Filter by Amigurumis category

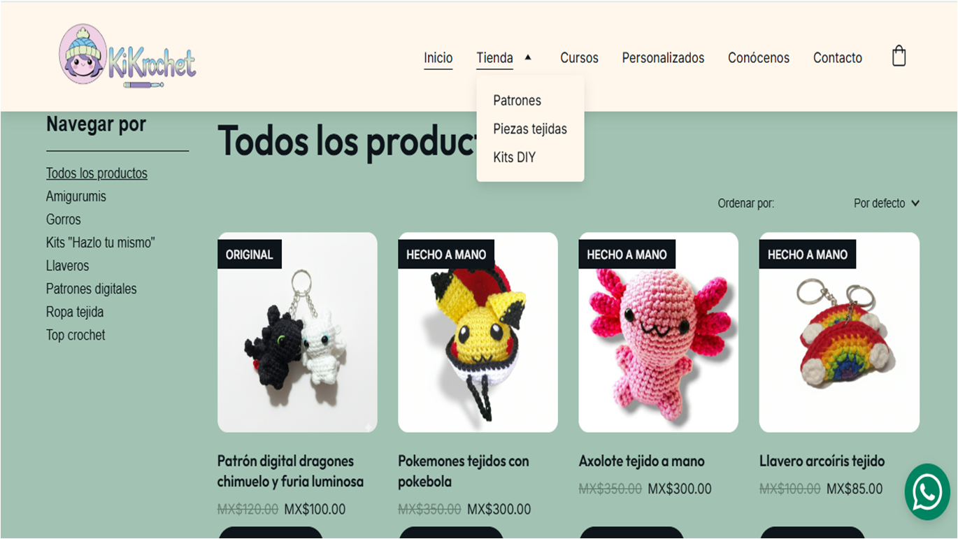pos(76,196)
